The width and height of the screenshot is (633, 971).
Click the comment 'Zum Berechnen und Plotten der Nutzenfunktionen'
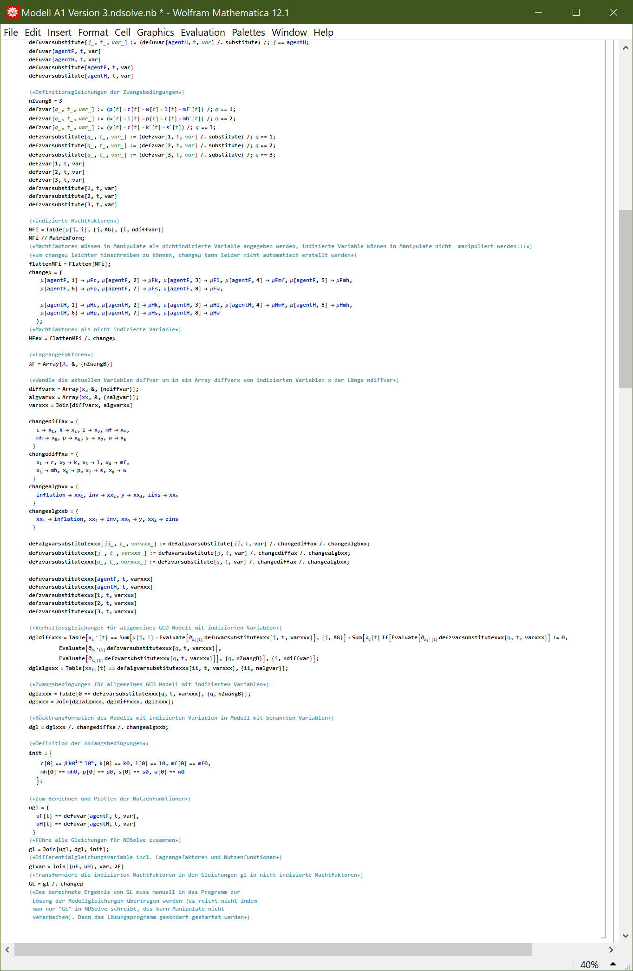110,799
